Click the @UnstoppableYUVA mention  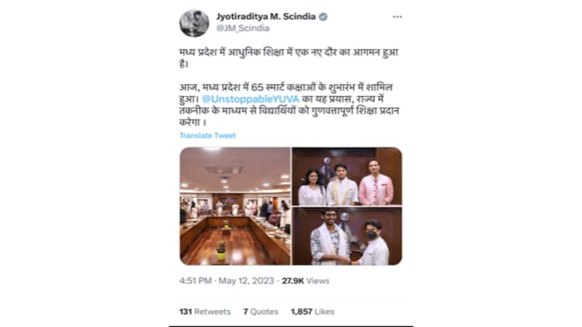point(250,99)
